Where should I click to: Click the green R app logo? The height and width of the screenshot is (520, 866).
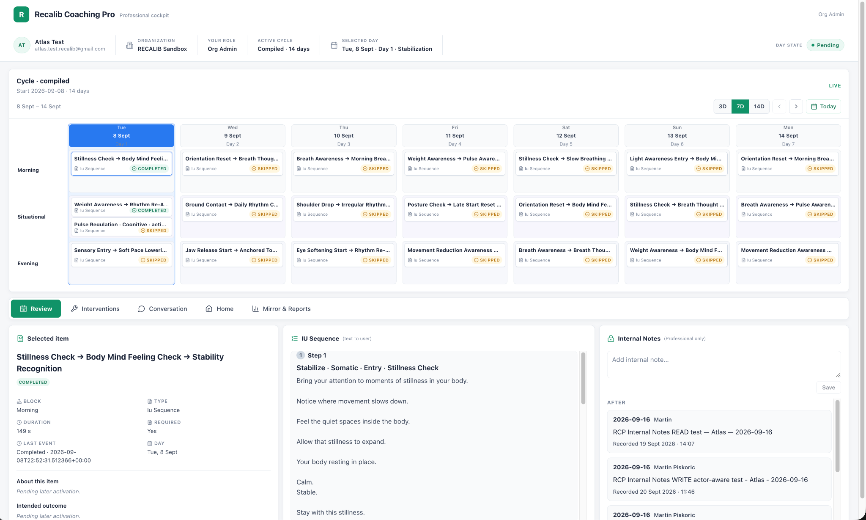pos(21,14)
